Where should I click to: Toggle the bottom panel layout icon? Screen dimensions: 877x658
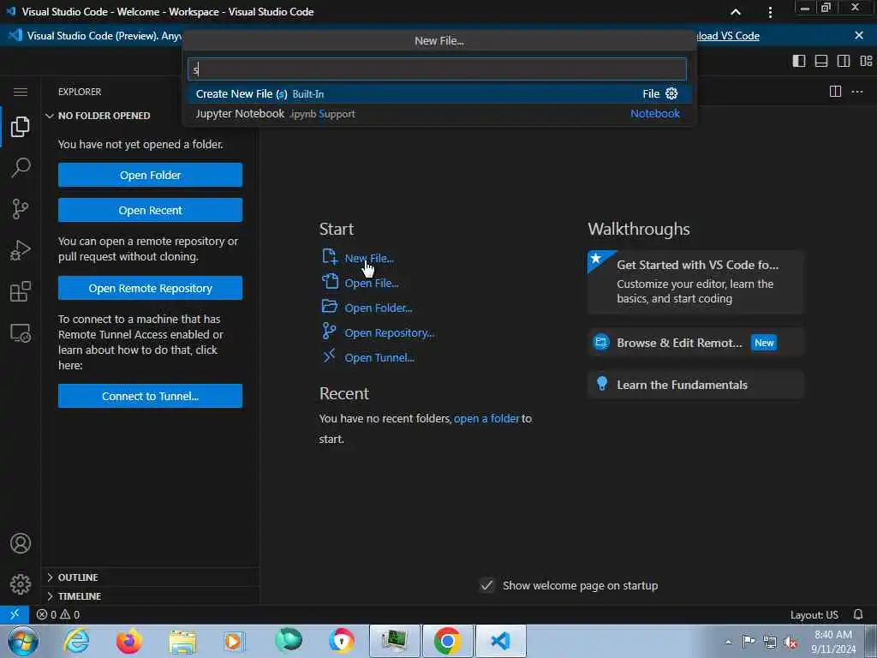[x=821, y=61]
